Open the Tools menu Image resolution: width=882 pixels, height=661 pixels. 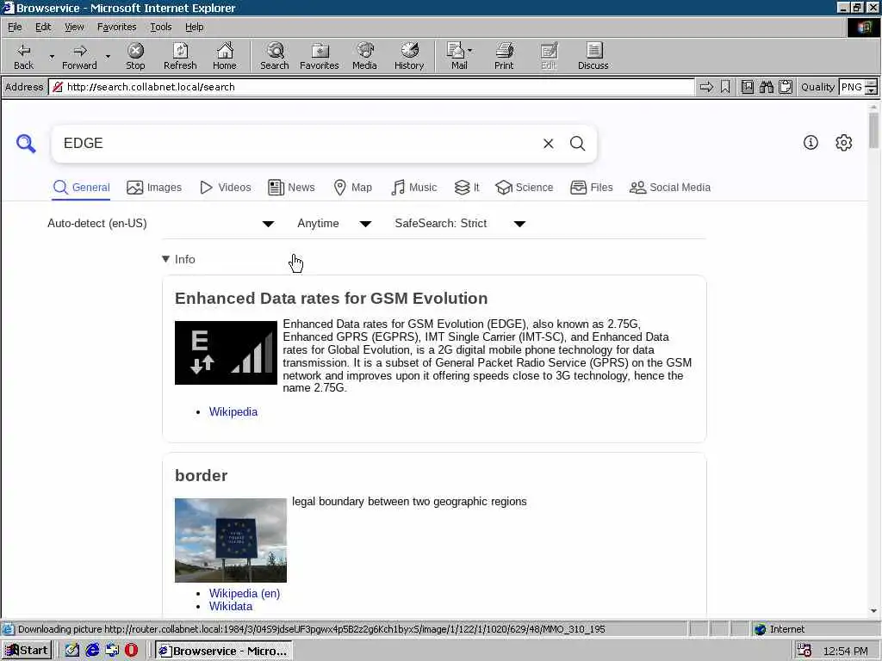click(160, 27)
